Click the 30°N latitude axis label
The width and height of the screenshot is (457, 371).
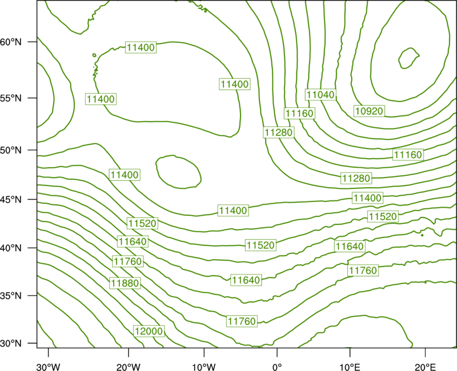coord(11,344)
